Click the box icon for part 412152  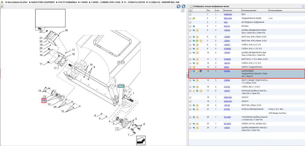point(197,87)
